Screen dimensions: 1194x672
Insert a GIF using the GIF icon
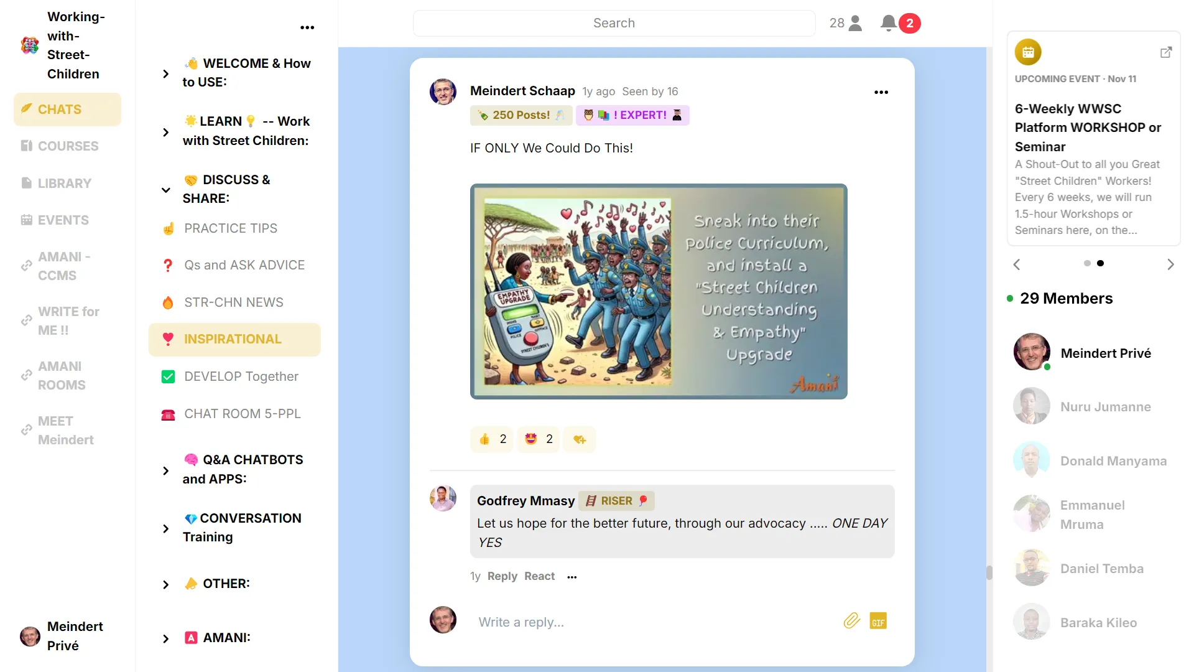(878, 621)
